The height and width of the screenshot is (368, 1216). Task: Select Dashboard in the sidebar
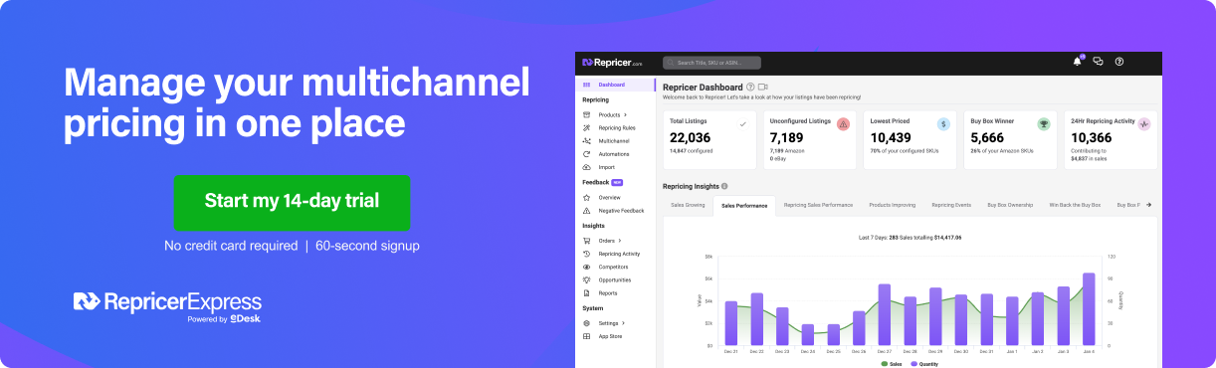tap(616, 86)
